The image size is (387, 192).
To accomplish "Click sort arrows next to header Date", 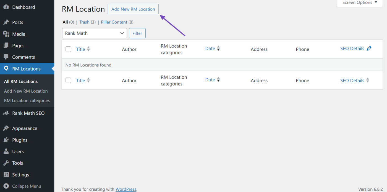I will coord(218,49).
